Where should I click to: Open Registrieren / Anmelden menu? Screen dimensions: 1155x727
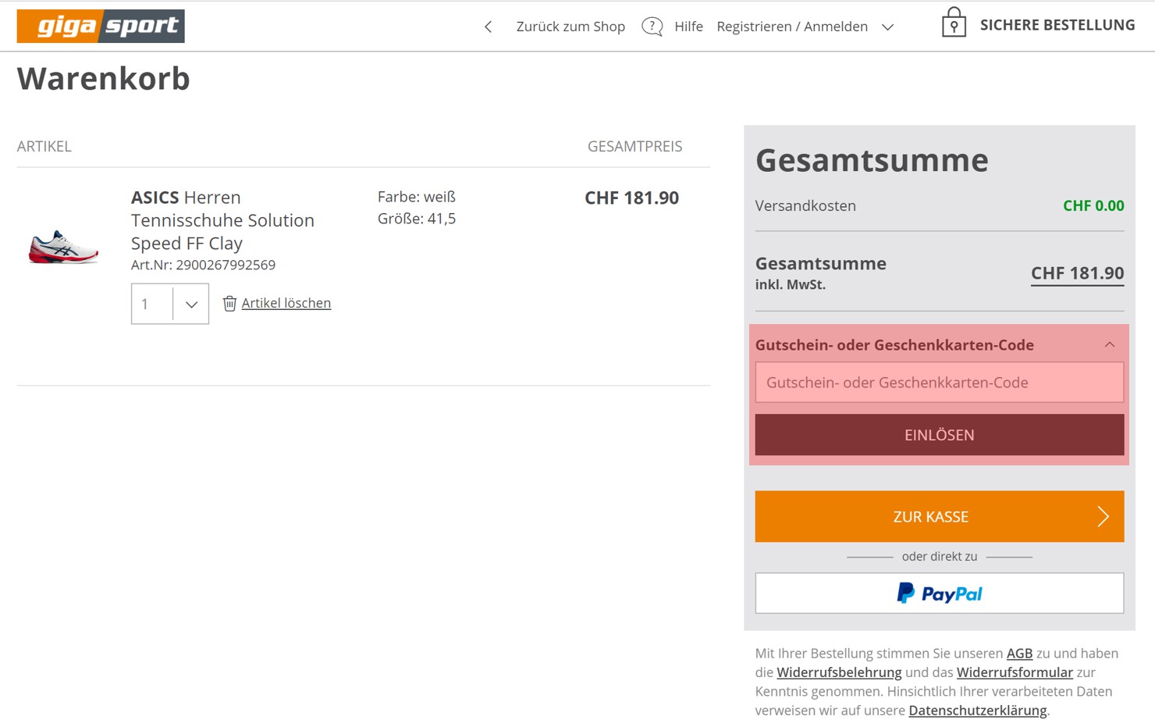792,27
